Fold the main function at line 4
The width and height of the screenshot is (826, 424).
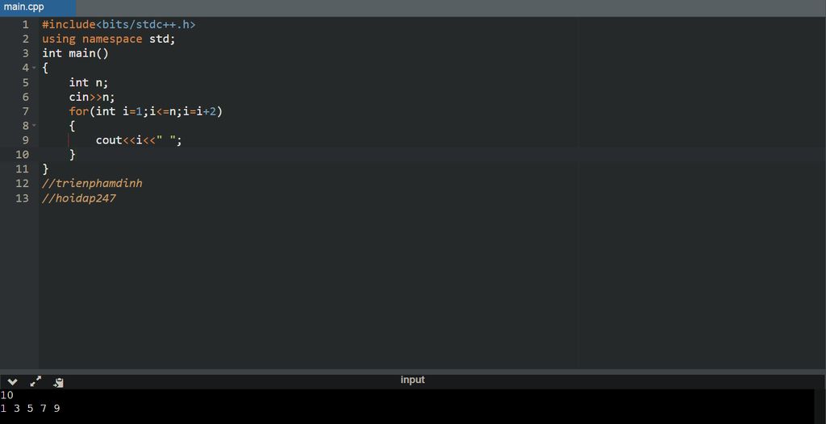34,68
